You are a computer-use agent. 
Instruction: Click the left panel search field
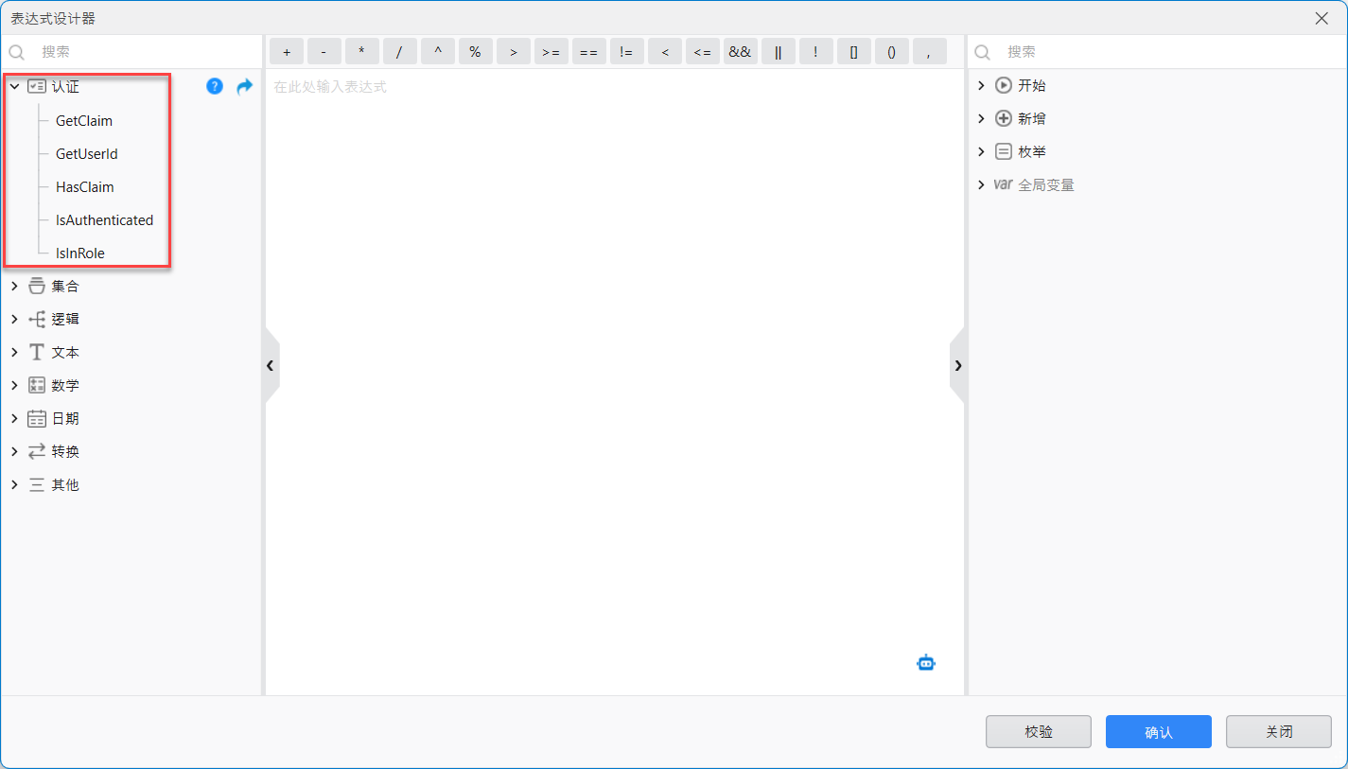coord(142,52)
